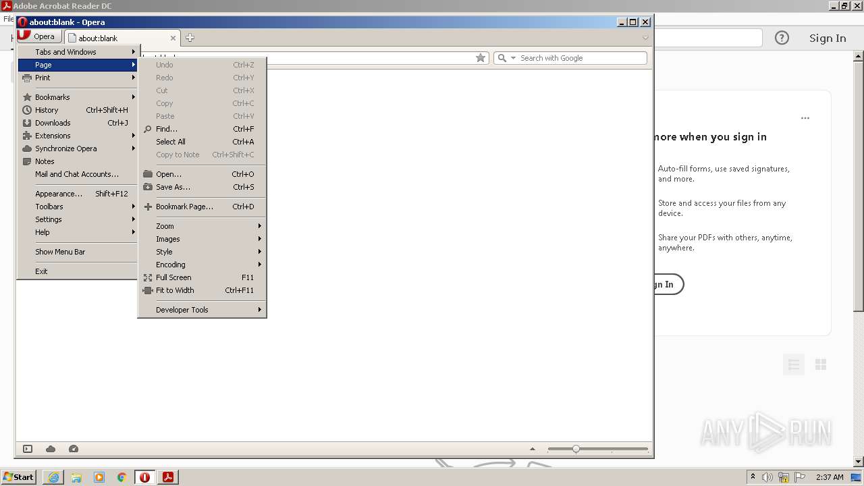Expand Encoding submenu
The image size is (864, 486).
click(x=202, y=265)
